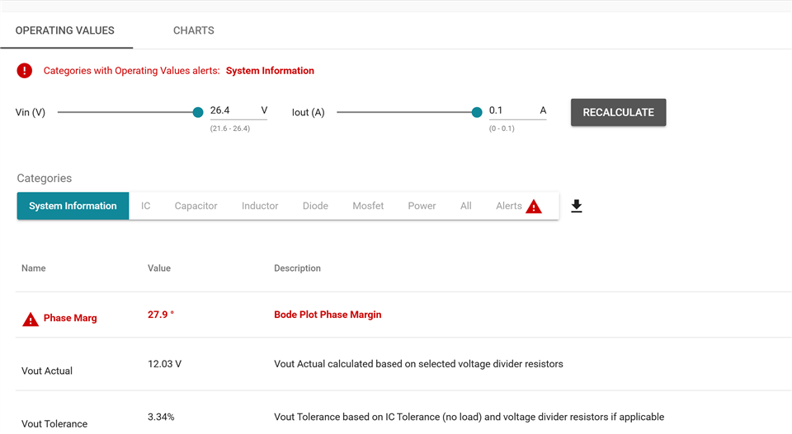Select the System Information category
This screenshot has height=434, width=792.
click(73, 206)
